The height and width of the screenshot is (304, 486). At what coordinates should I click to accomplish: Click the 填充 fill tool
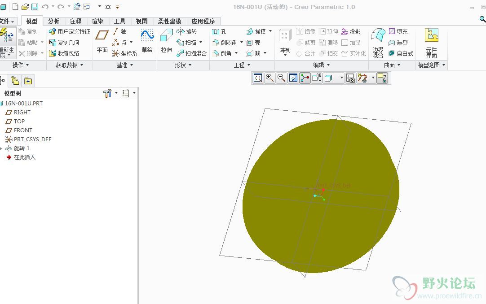click(x=398, y=31)
